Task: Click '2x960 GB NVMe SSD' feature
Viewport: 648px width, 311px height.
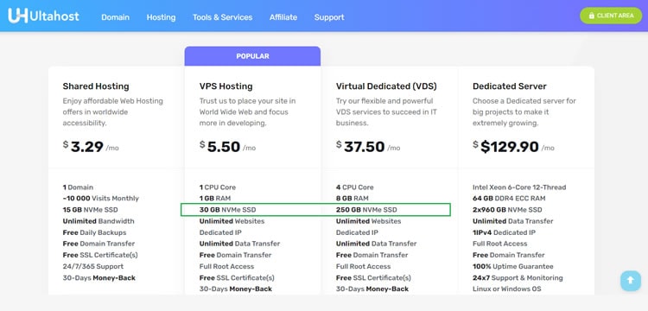Action: (x=507, y=210)
